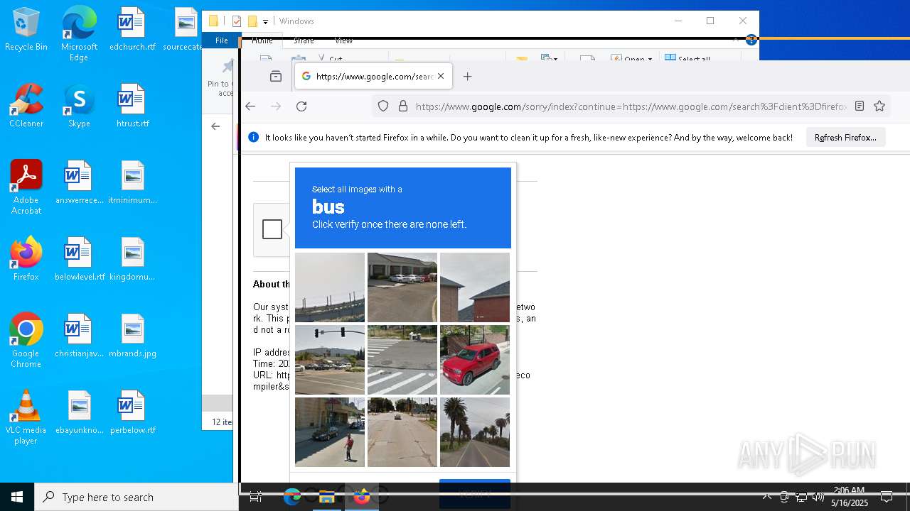Image resolution: width=910 pixels, height=511 pixels.
Task: Click Refresh Firefox button
Action: (x=845, y=138)
